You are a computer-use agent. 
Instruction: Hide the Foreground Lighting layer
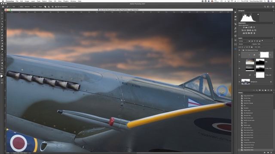tap(239, 68)
